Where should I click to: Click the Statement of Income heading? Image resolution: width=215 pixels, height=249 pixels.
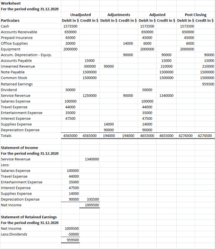coord(19,148)
